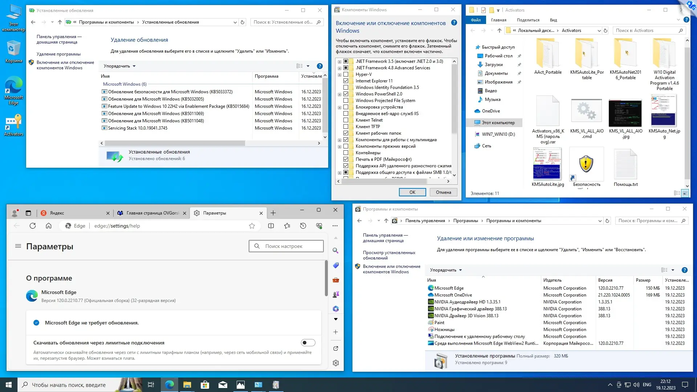Expand .NET Framework 3.5 tree node
Screen dimensions: 697x392
point(339,61)
